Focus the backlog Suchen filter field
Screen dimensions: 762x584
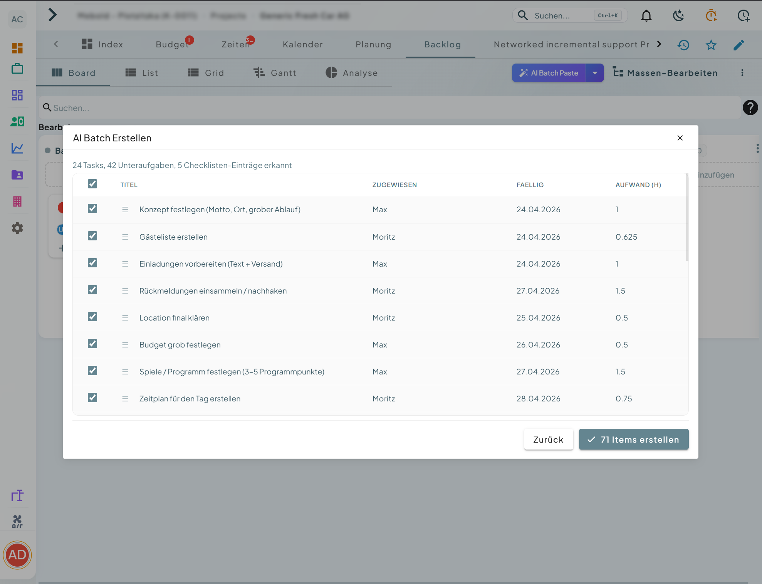tap(389, 108)
